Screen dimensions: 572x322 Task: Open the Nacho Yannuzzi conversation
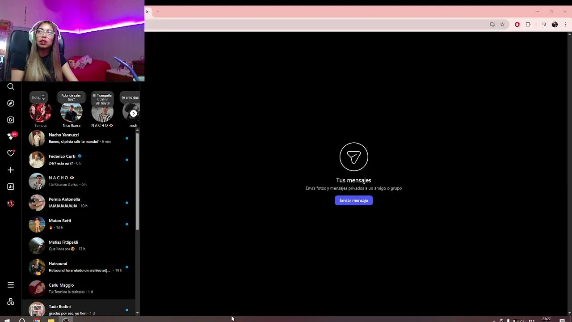pyautogui.click(x=79, y=138)
